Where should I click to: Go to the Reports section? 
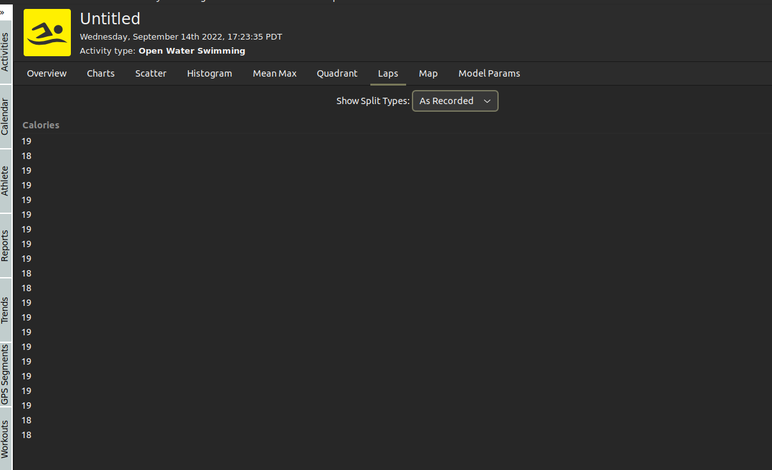[x=5, y=245]
